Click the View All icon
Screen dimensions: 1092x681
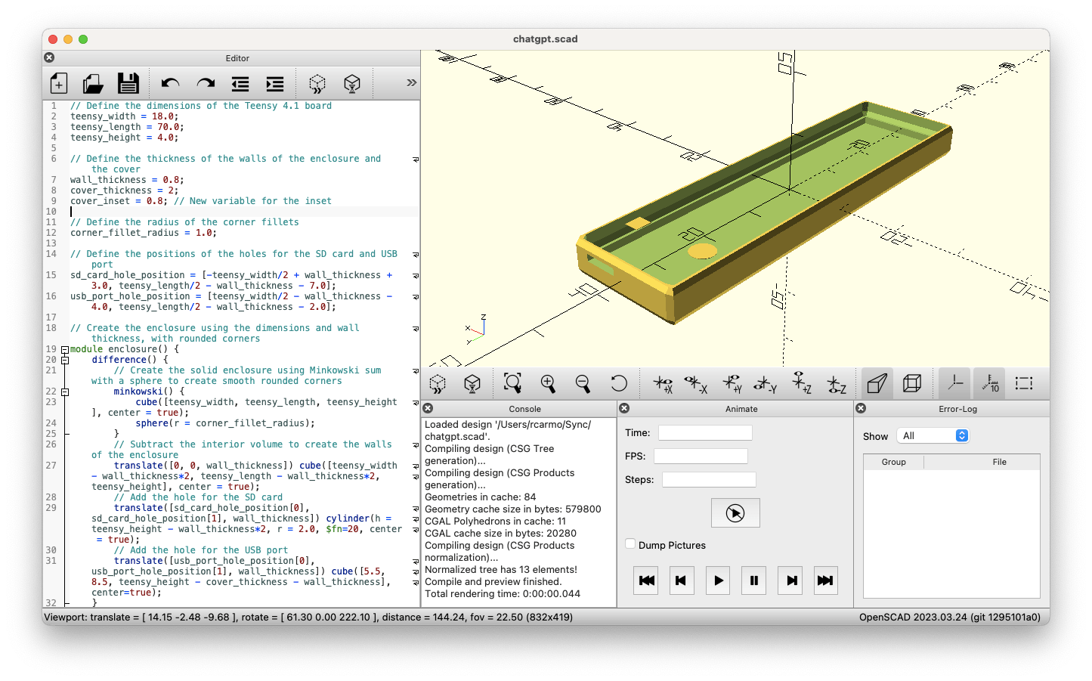point(512,384)
